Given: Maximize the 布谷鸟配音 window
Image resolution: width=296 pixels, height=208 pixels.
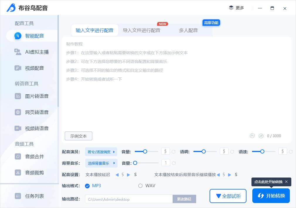Looking at the screenshot, I should [x=272, y=8].
